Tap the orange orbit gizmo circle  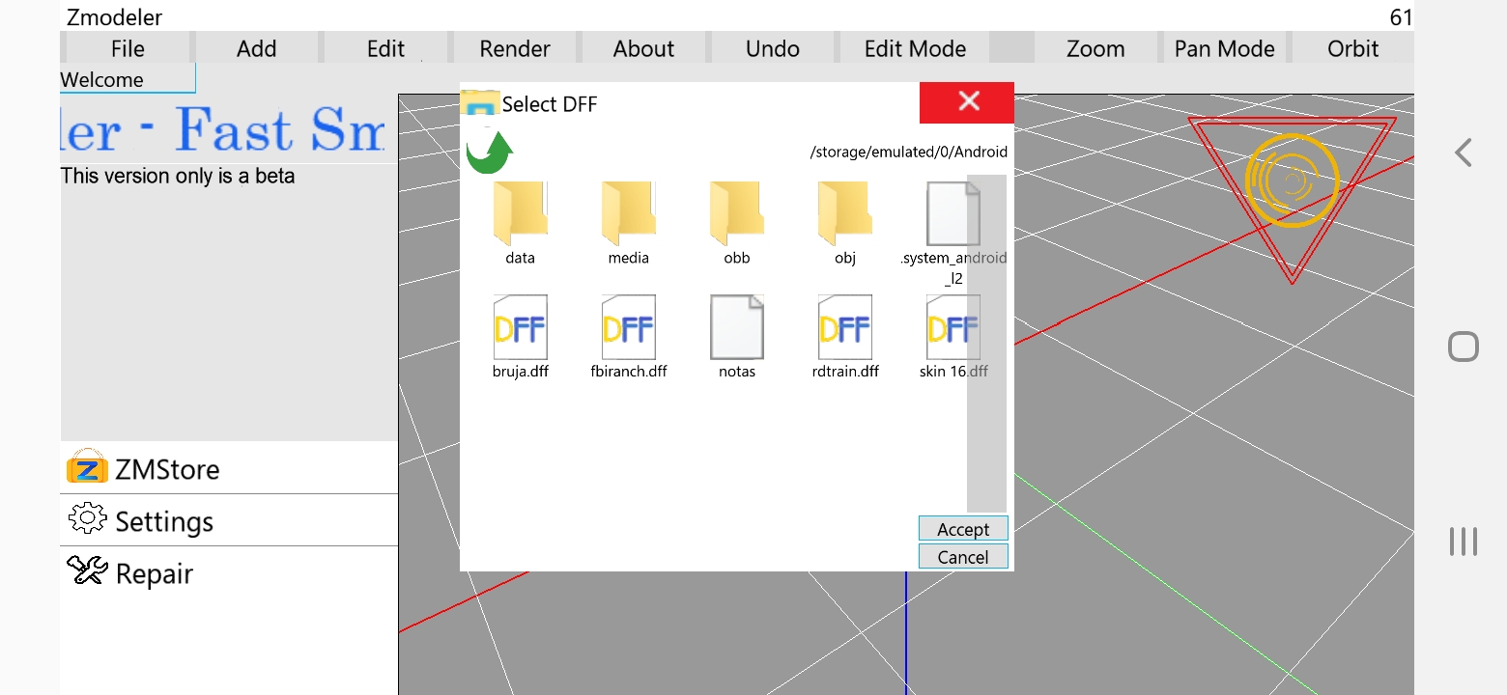tap(1293, 181)
